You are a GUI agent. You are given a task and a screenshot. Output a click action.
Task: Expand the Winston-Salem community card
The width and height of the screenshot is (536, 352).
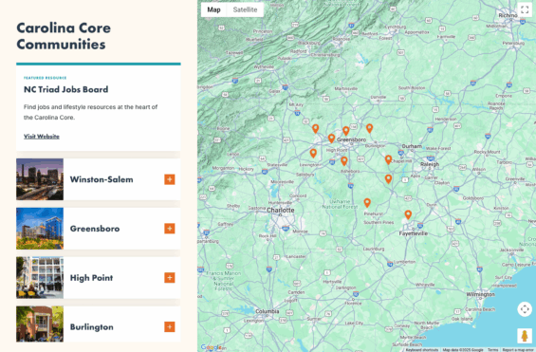pyautogui.click(x=170, y=179)
